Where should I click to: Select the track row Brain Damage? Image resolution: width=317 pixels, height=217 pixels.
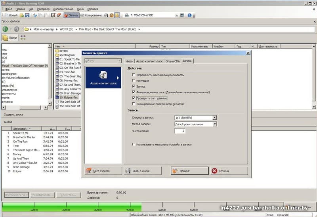pyautogui.click(x=21, y=167)
